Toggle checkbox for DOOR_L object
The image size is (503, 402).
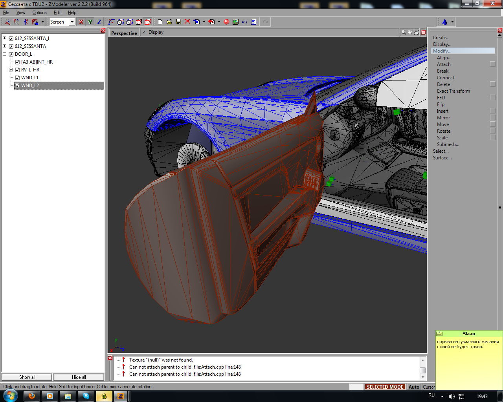point(11,54)
